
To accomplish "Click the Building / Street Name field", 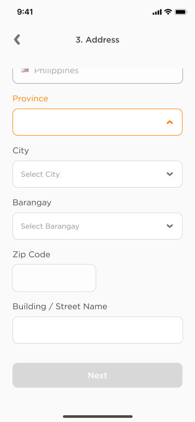I will (x=98, y=330).
